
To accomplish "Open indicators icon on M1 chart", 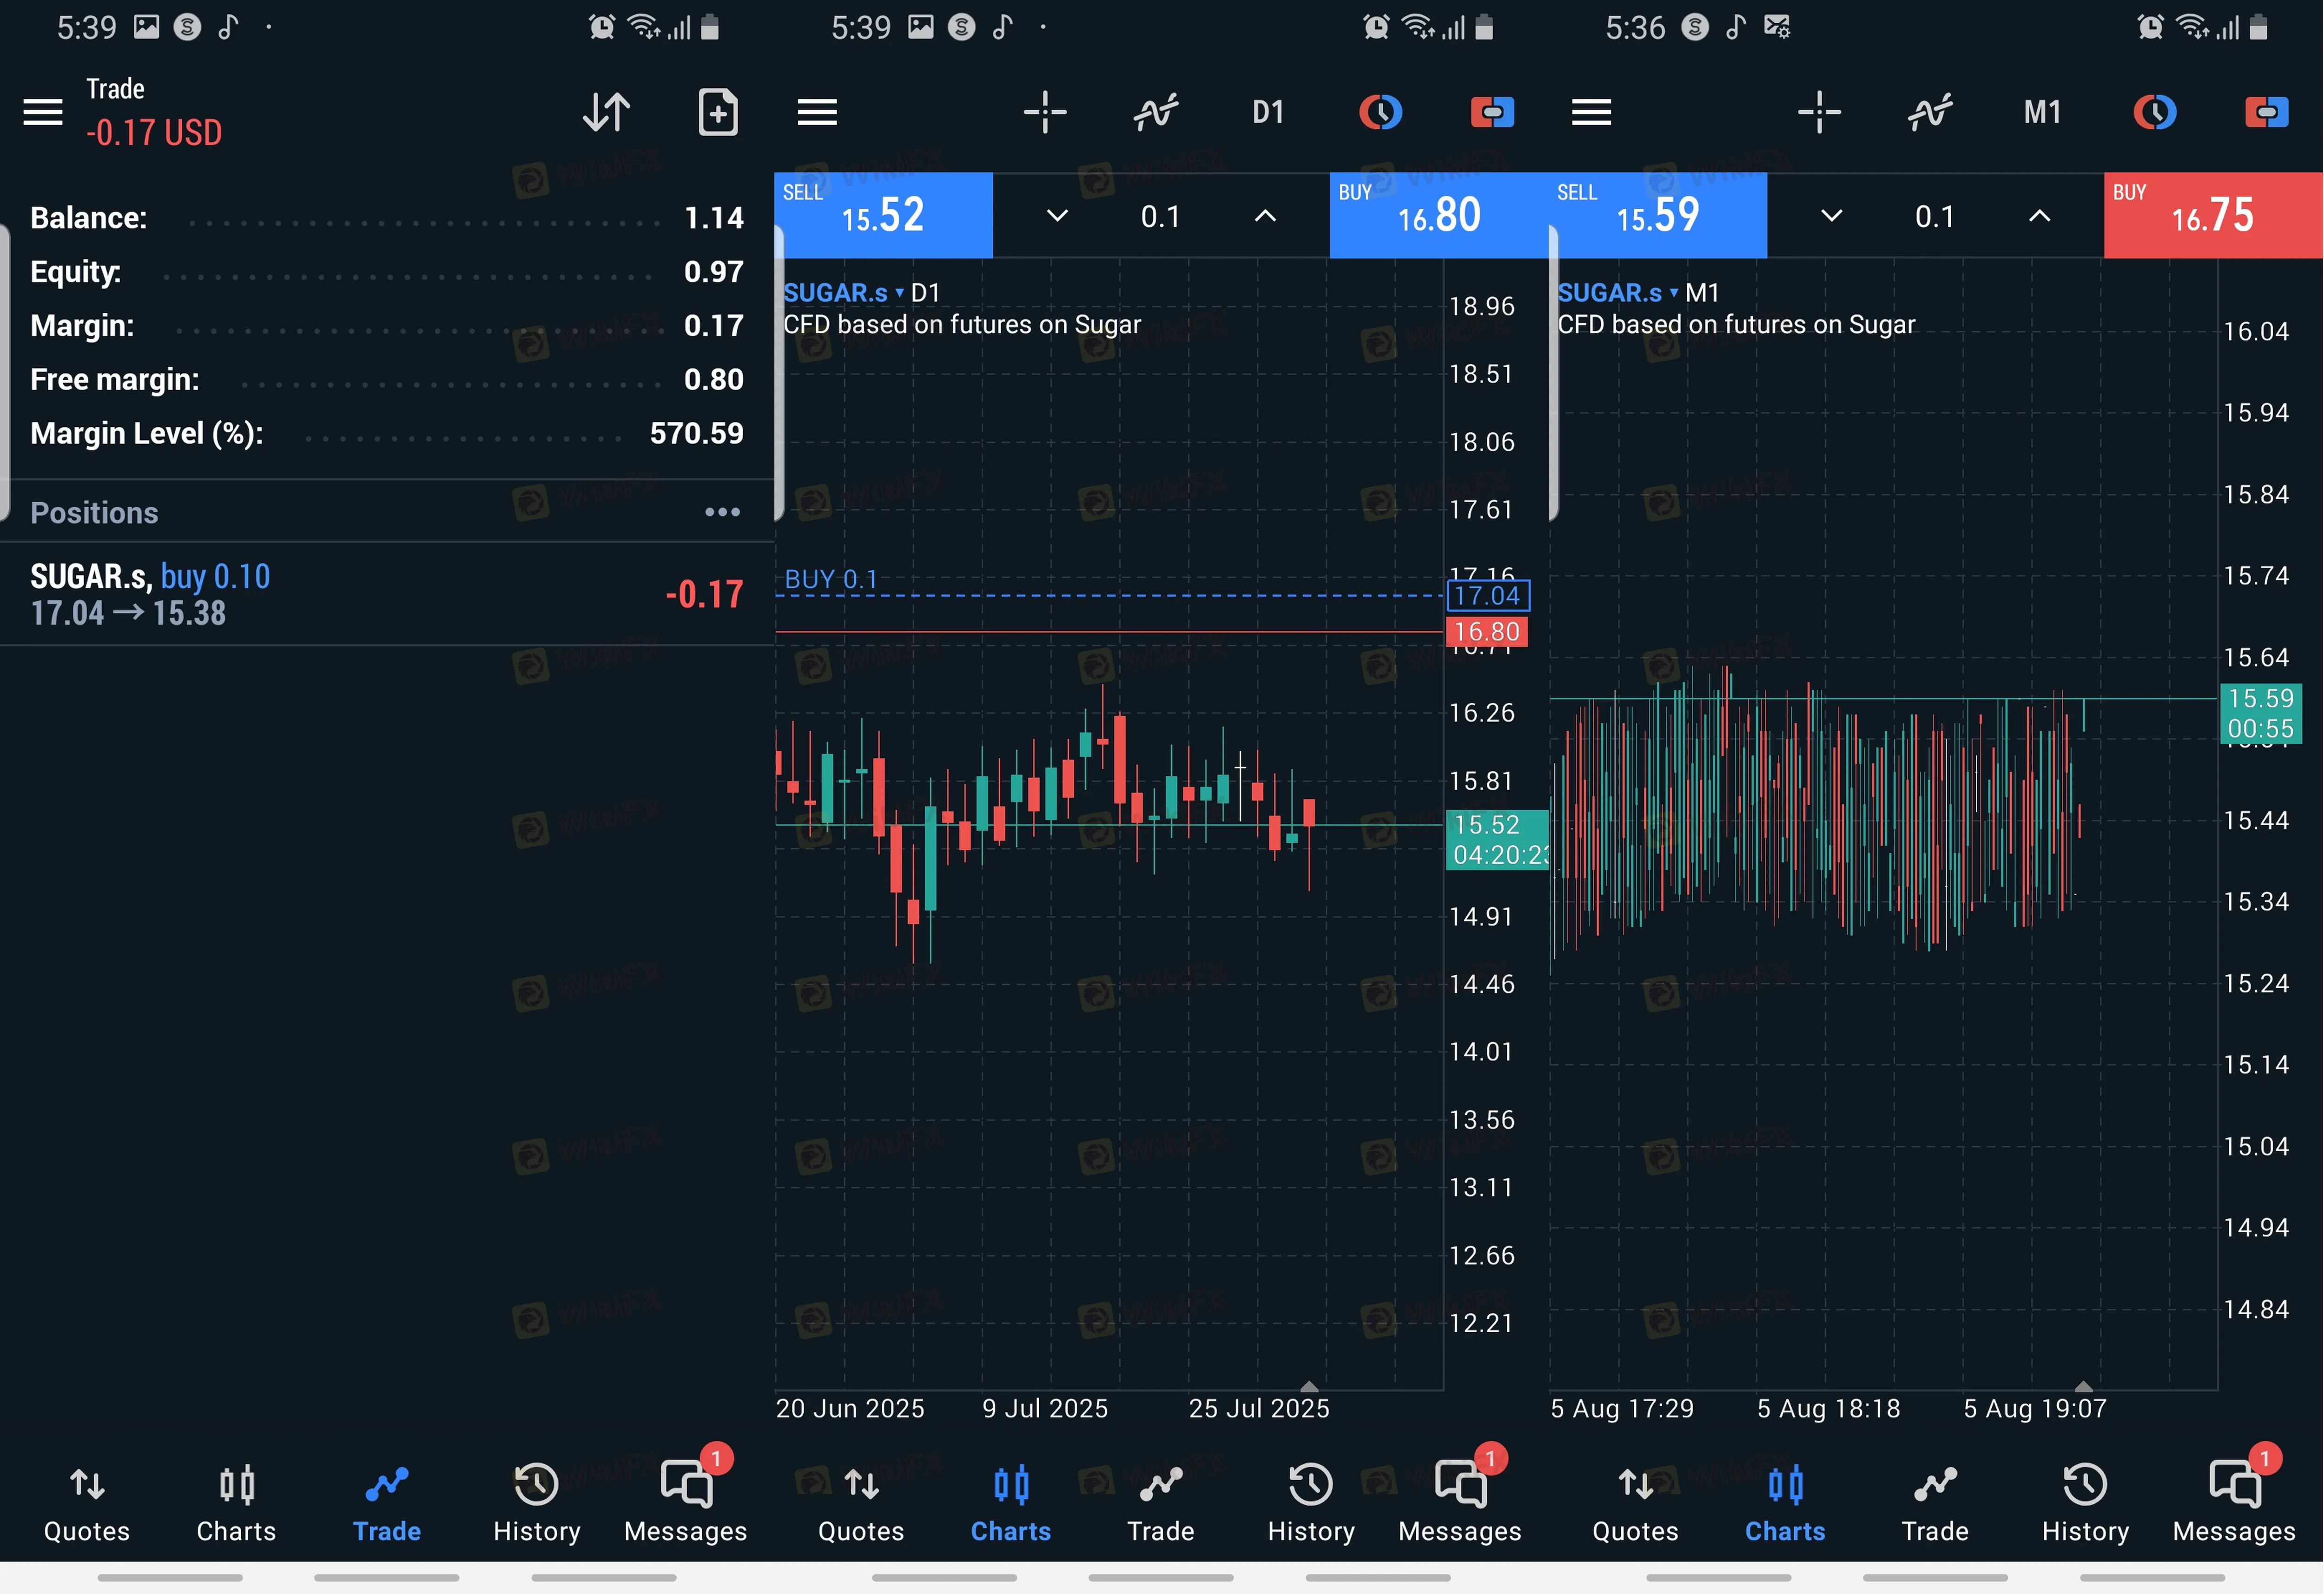I will click(1930, 112).
